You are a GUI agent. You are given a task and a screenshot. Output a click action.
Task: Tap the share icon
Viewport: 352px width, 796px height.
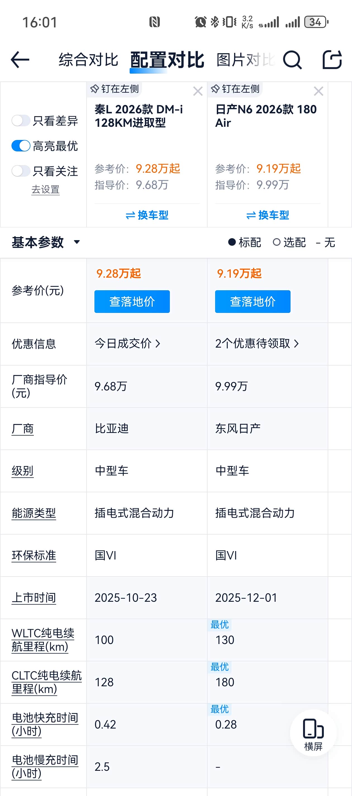(332, 60)
